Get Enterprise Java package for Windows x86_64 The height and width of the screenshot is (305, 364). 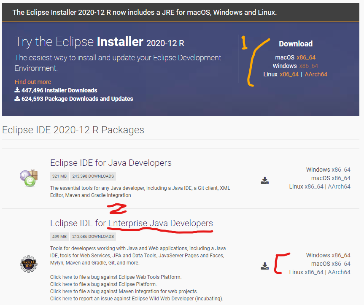click(x=341, y=255)
